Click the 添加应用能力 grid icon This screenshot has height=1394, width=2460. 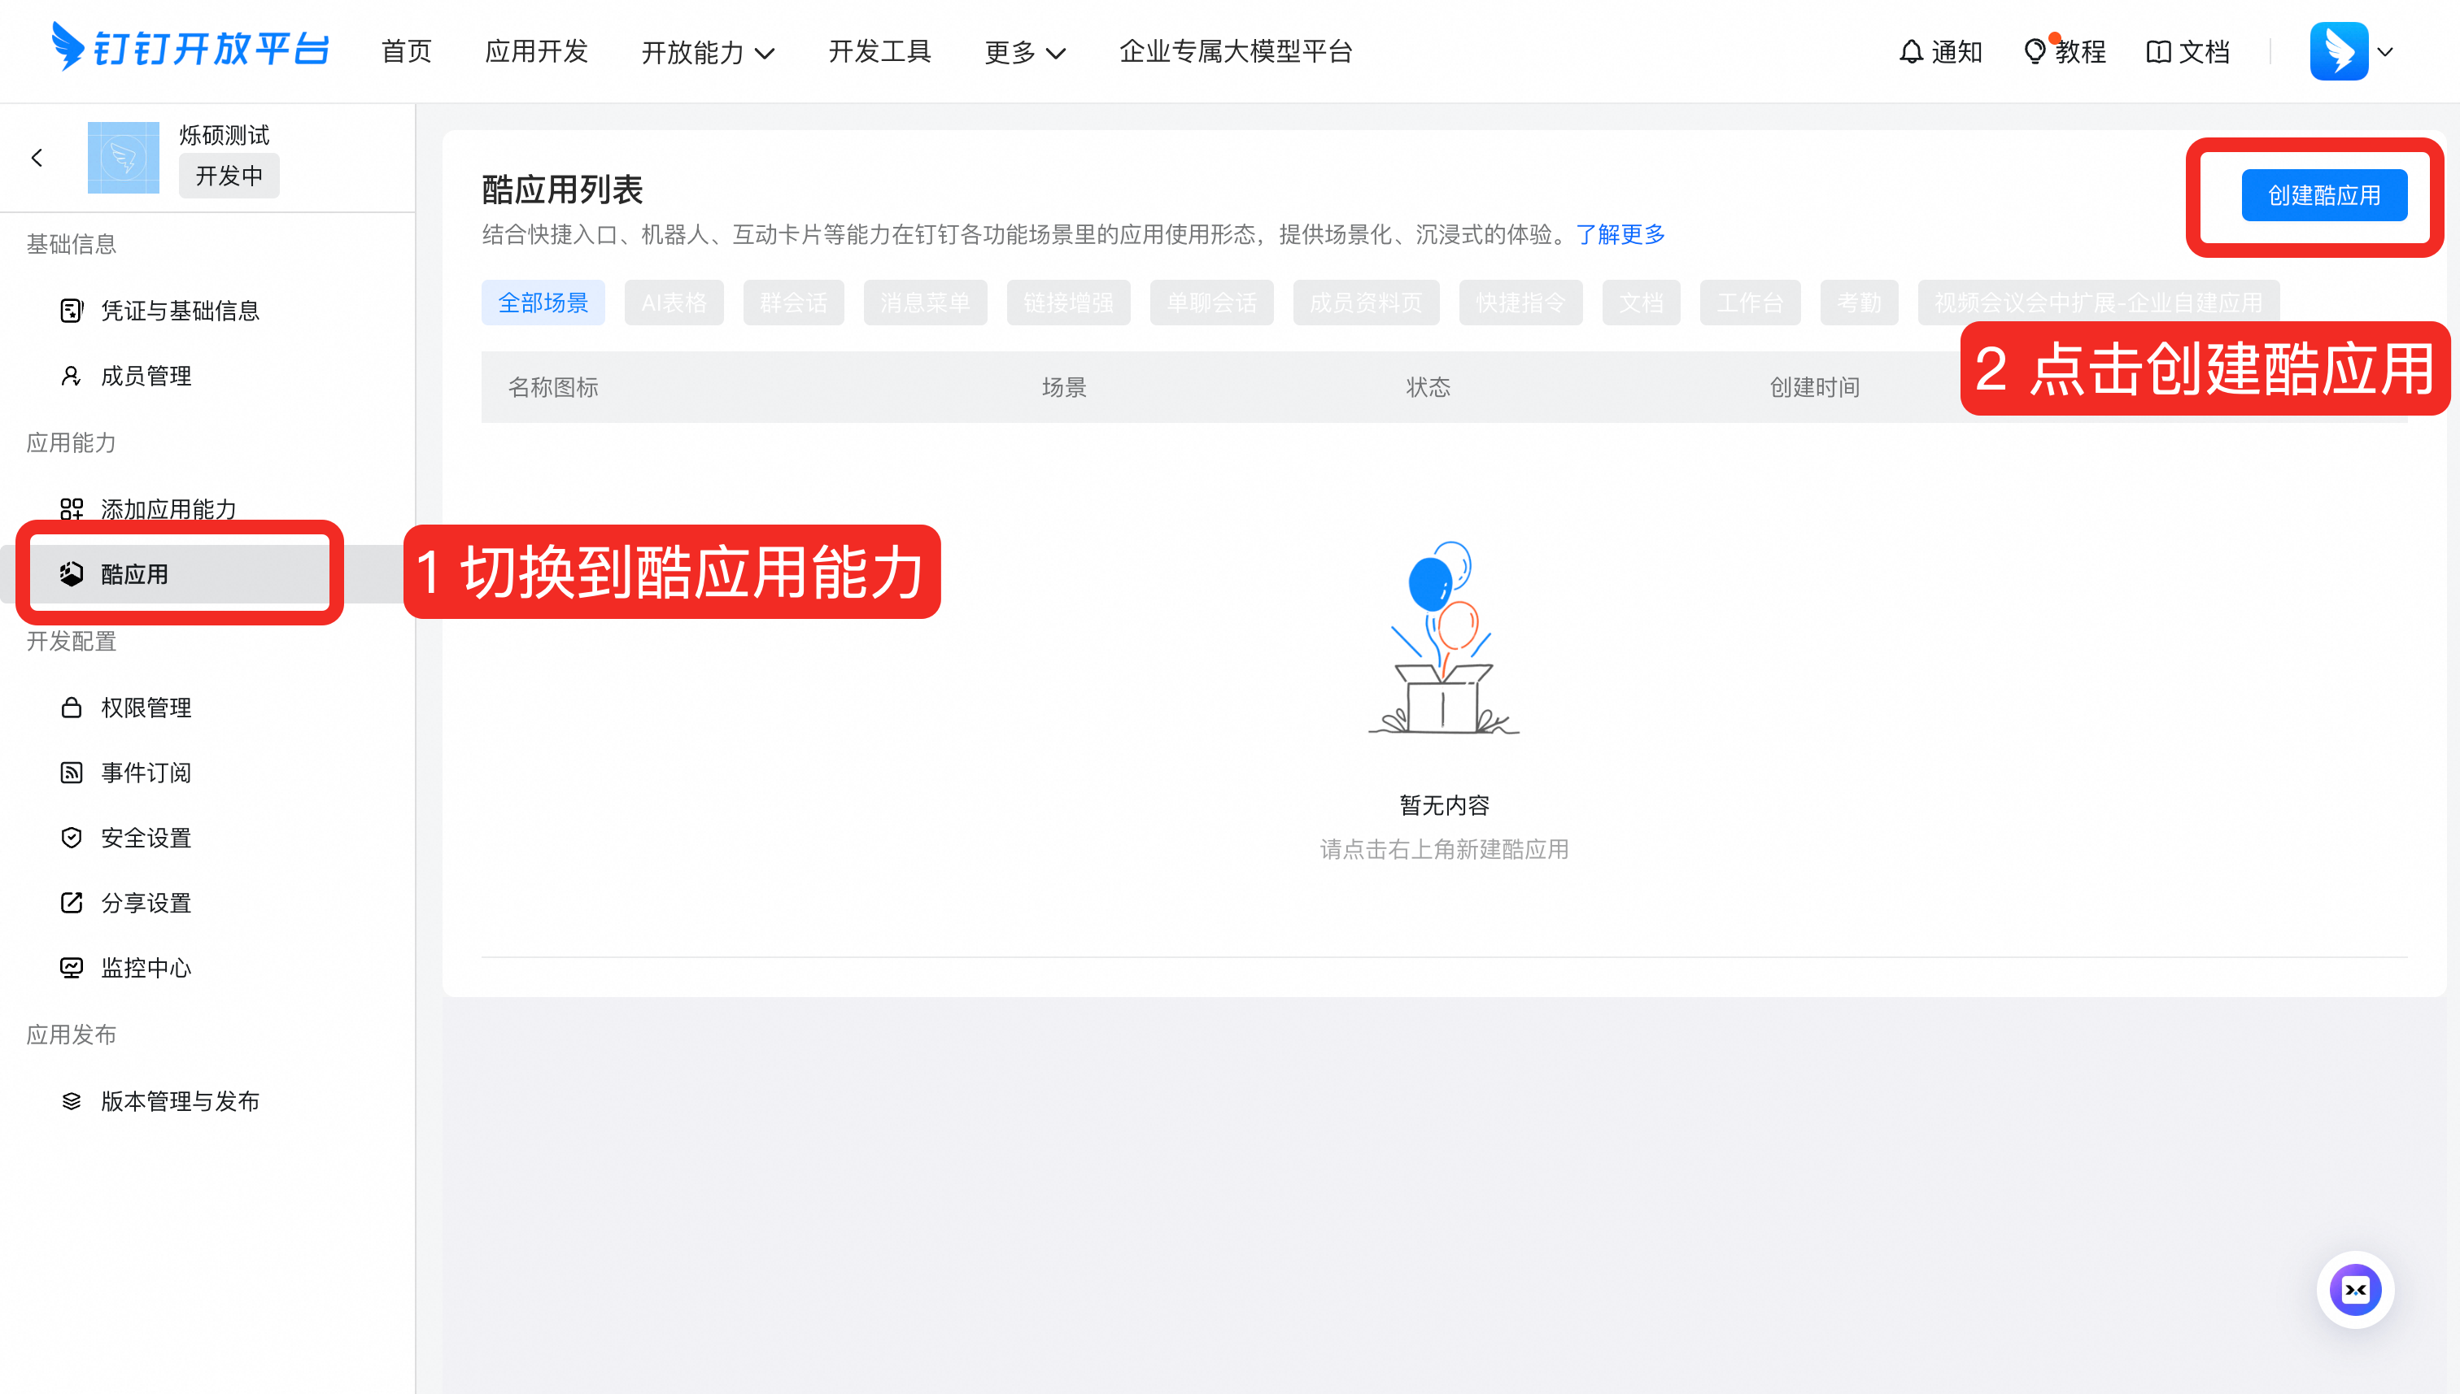pyautogui.click(x=72, y=508)
